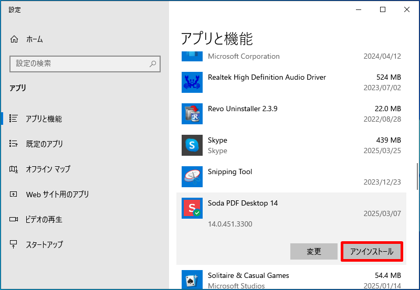
Task: Click the Soda PDF Desktop 14 icon
Action: click(x=192, y=208)
